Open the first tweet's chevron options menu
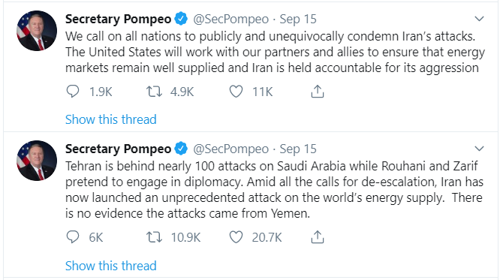503x280 pixels. pyautogui.click(x=479, y=19)
